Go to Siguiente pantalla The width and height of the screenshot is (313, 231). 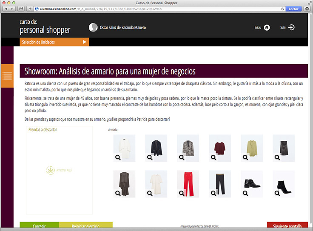click(x=287, y=226)
